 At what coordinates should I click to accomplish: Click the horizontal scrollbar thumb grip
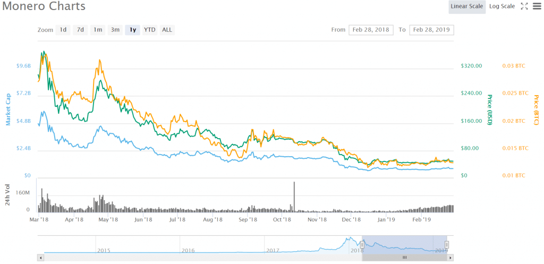click(x=404, y=258)
